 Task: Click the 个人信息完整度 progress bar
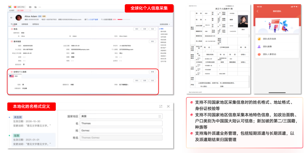[x=120, y=20]
